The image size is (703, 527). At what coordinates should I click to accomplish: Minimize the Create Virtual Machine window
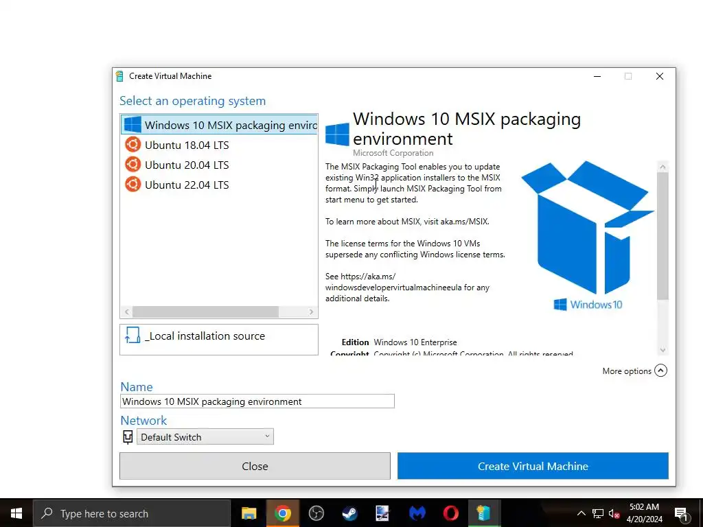(597, 76)
